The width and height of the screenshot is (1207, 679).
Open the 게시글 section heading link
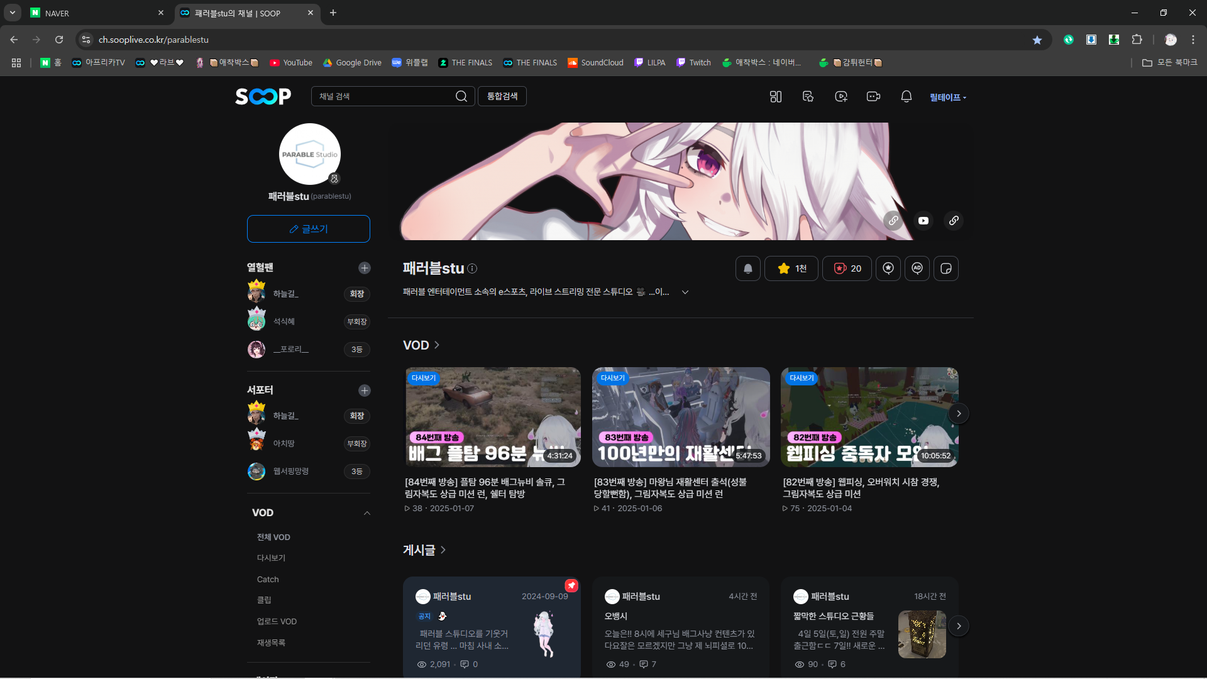[424, 550]
